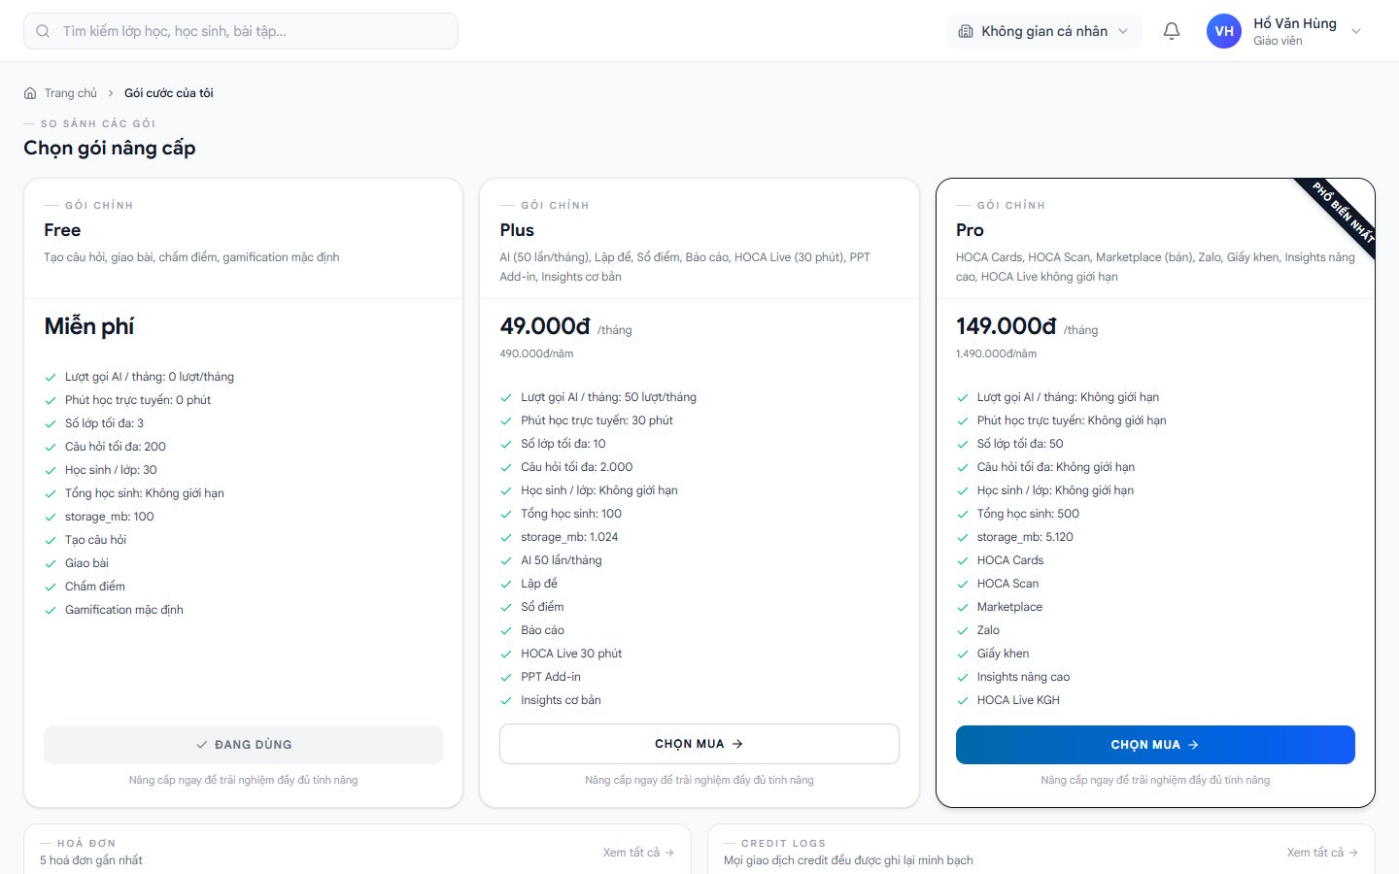This screenshot has width=1399, height=874.
Task: Click the check icon beside AI 50 lần/tháng
Action: coord(506,560)
